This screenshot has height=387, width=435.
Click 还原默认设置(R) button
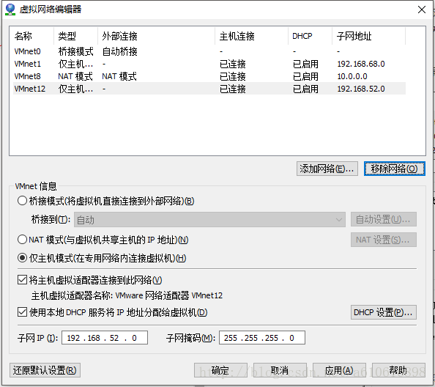pyautogui.click(x=45, y=370)
